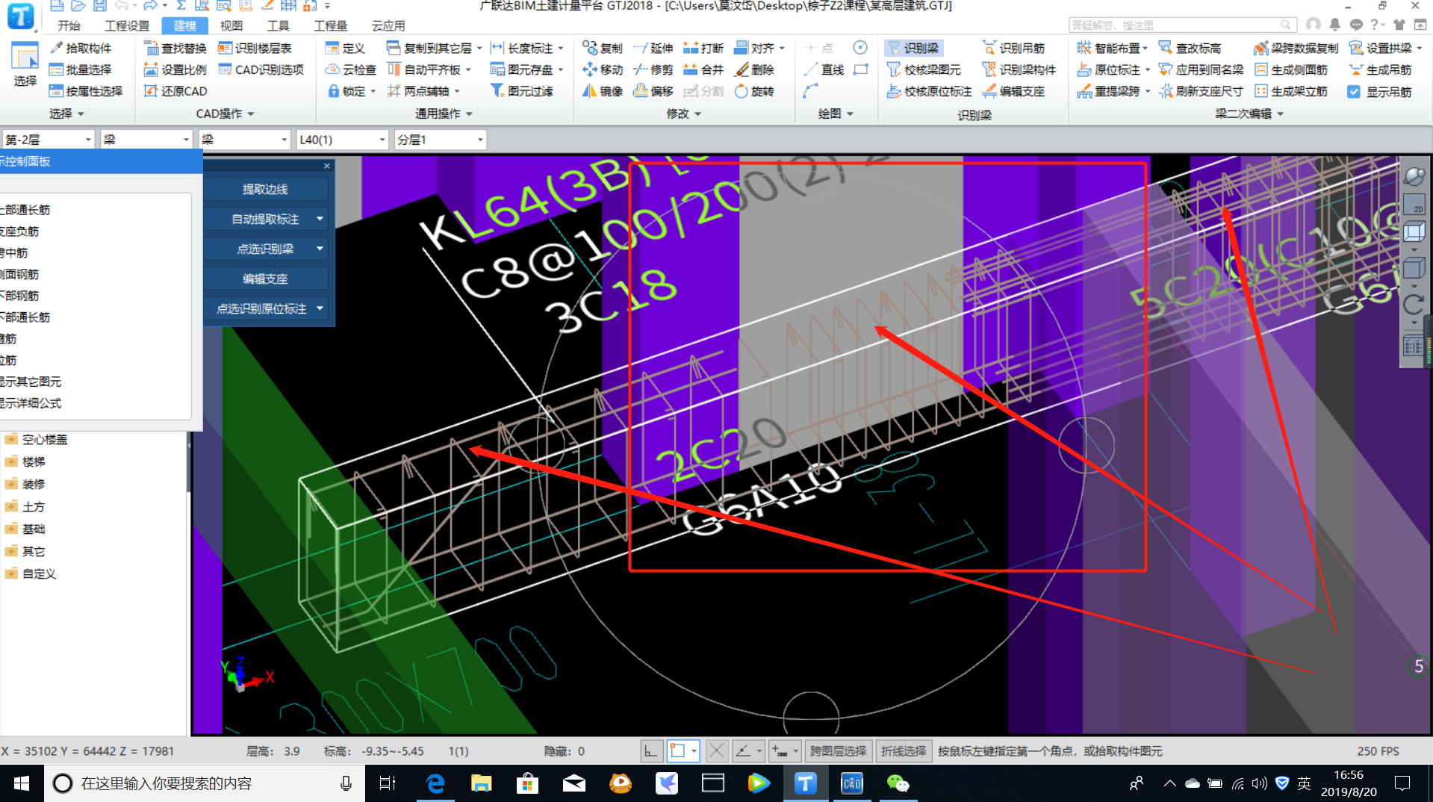
Task: Close the floating beam recognition panel
Action: [x=326, y=166]
